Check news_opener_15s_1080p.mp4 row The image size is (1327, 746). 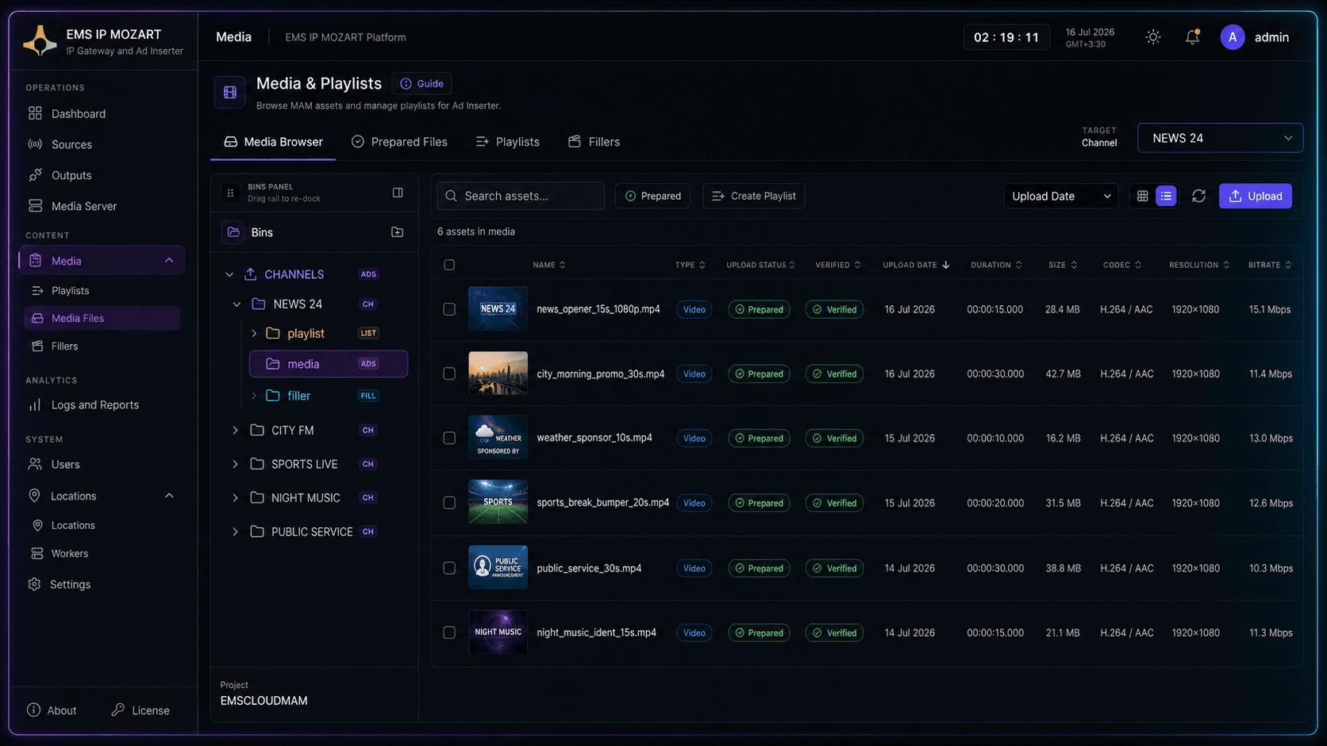[449, 309]
